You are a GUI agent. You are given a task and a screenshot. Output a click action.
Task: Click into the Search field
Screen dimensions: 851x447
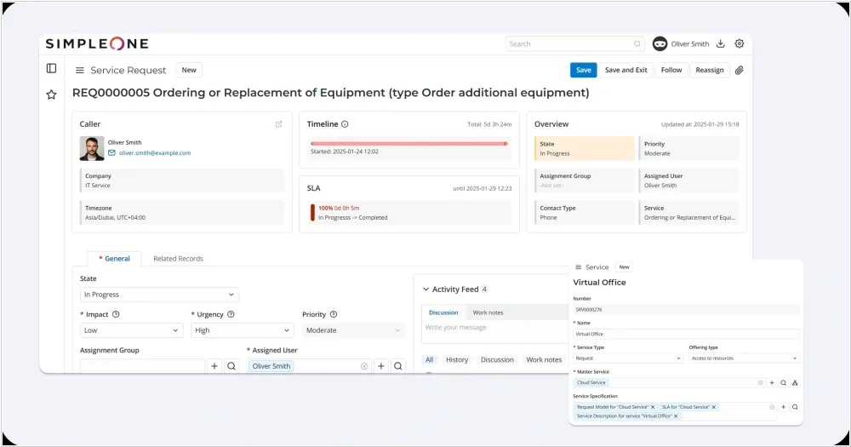(570, 43)
